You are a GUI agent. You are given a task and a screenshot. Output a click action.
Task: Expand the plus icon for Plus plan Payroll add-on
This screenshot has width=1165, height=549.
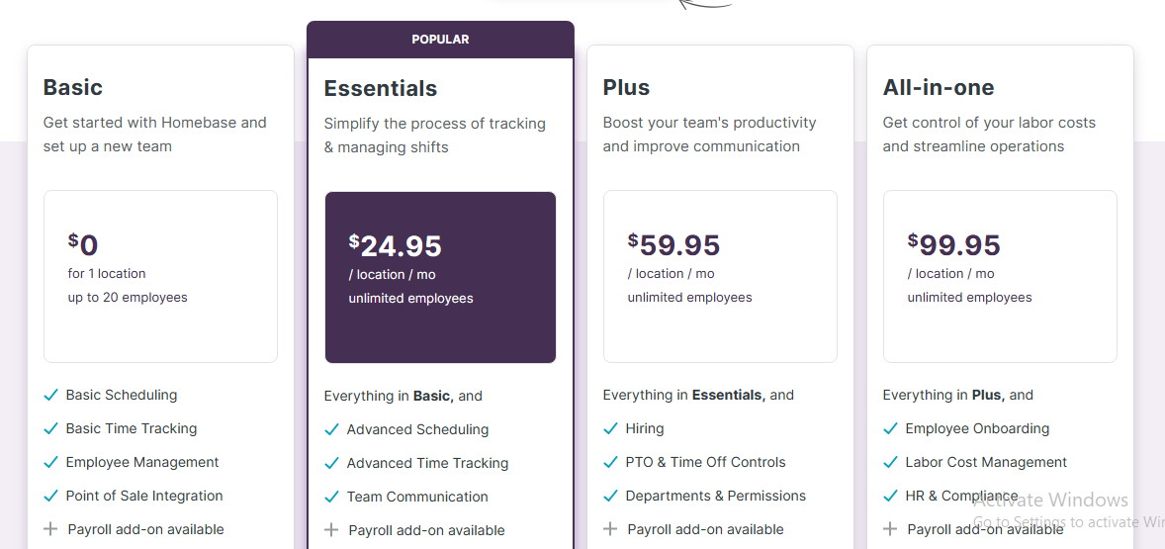[x=611, y=529]
